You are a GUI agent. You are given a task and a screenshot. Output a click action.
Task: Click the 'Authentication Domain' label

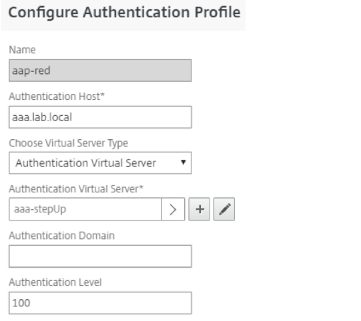(x=61, y=236)
